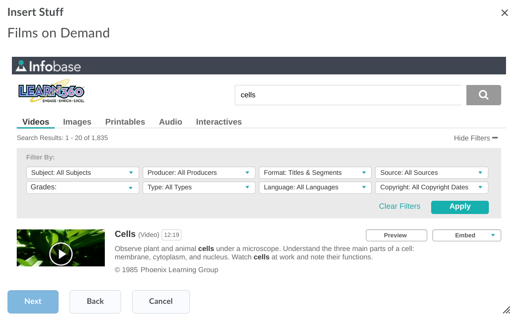Close the Insert Stuff dialog
Viewport: 521px width, 321px height.
pos(505,13)
